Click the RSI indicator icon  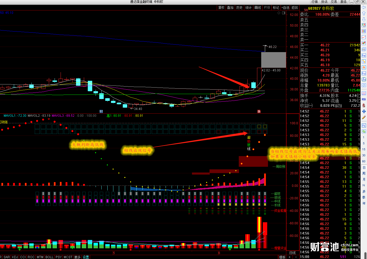tap(364, 99)
